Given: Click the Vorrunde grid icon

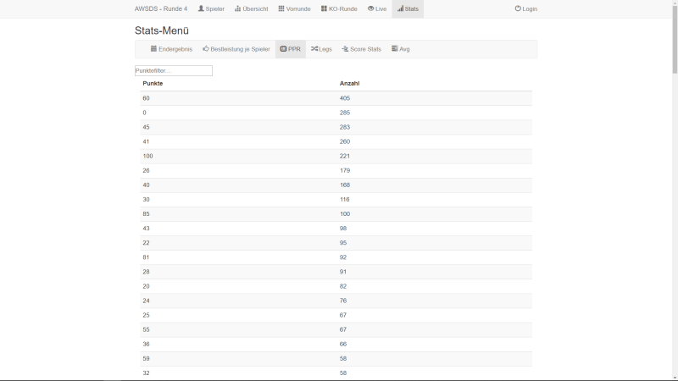Looking at the screenshot, I should [281, 8].
